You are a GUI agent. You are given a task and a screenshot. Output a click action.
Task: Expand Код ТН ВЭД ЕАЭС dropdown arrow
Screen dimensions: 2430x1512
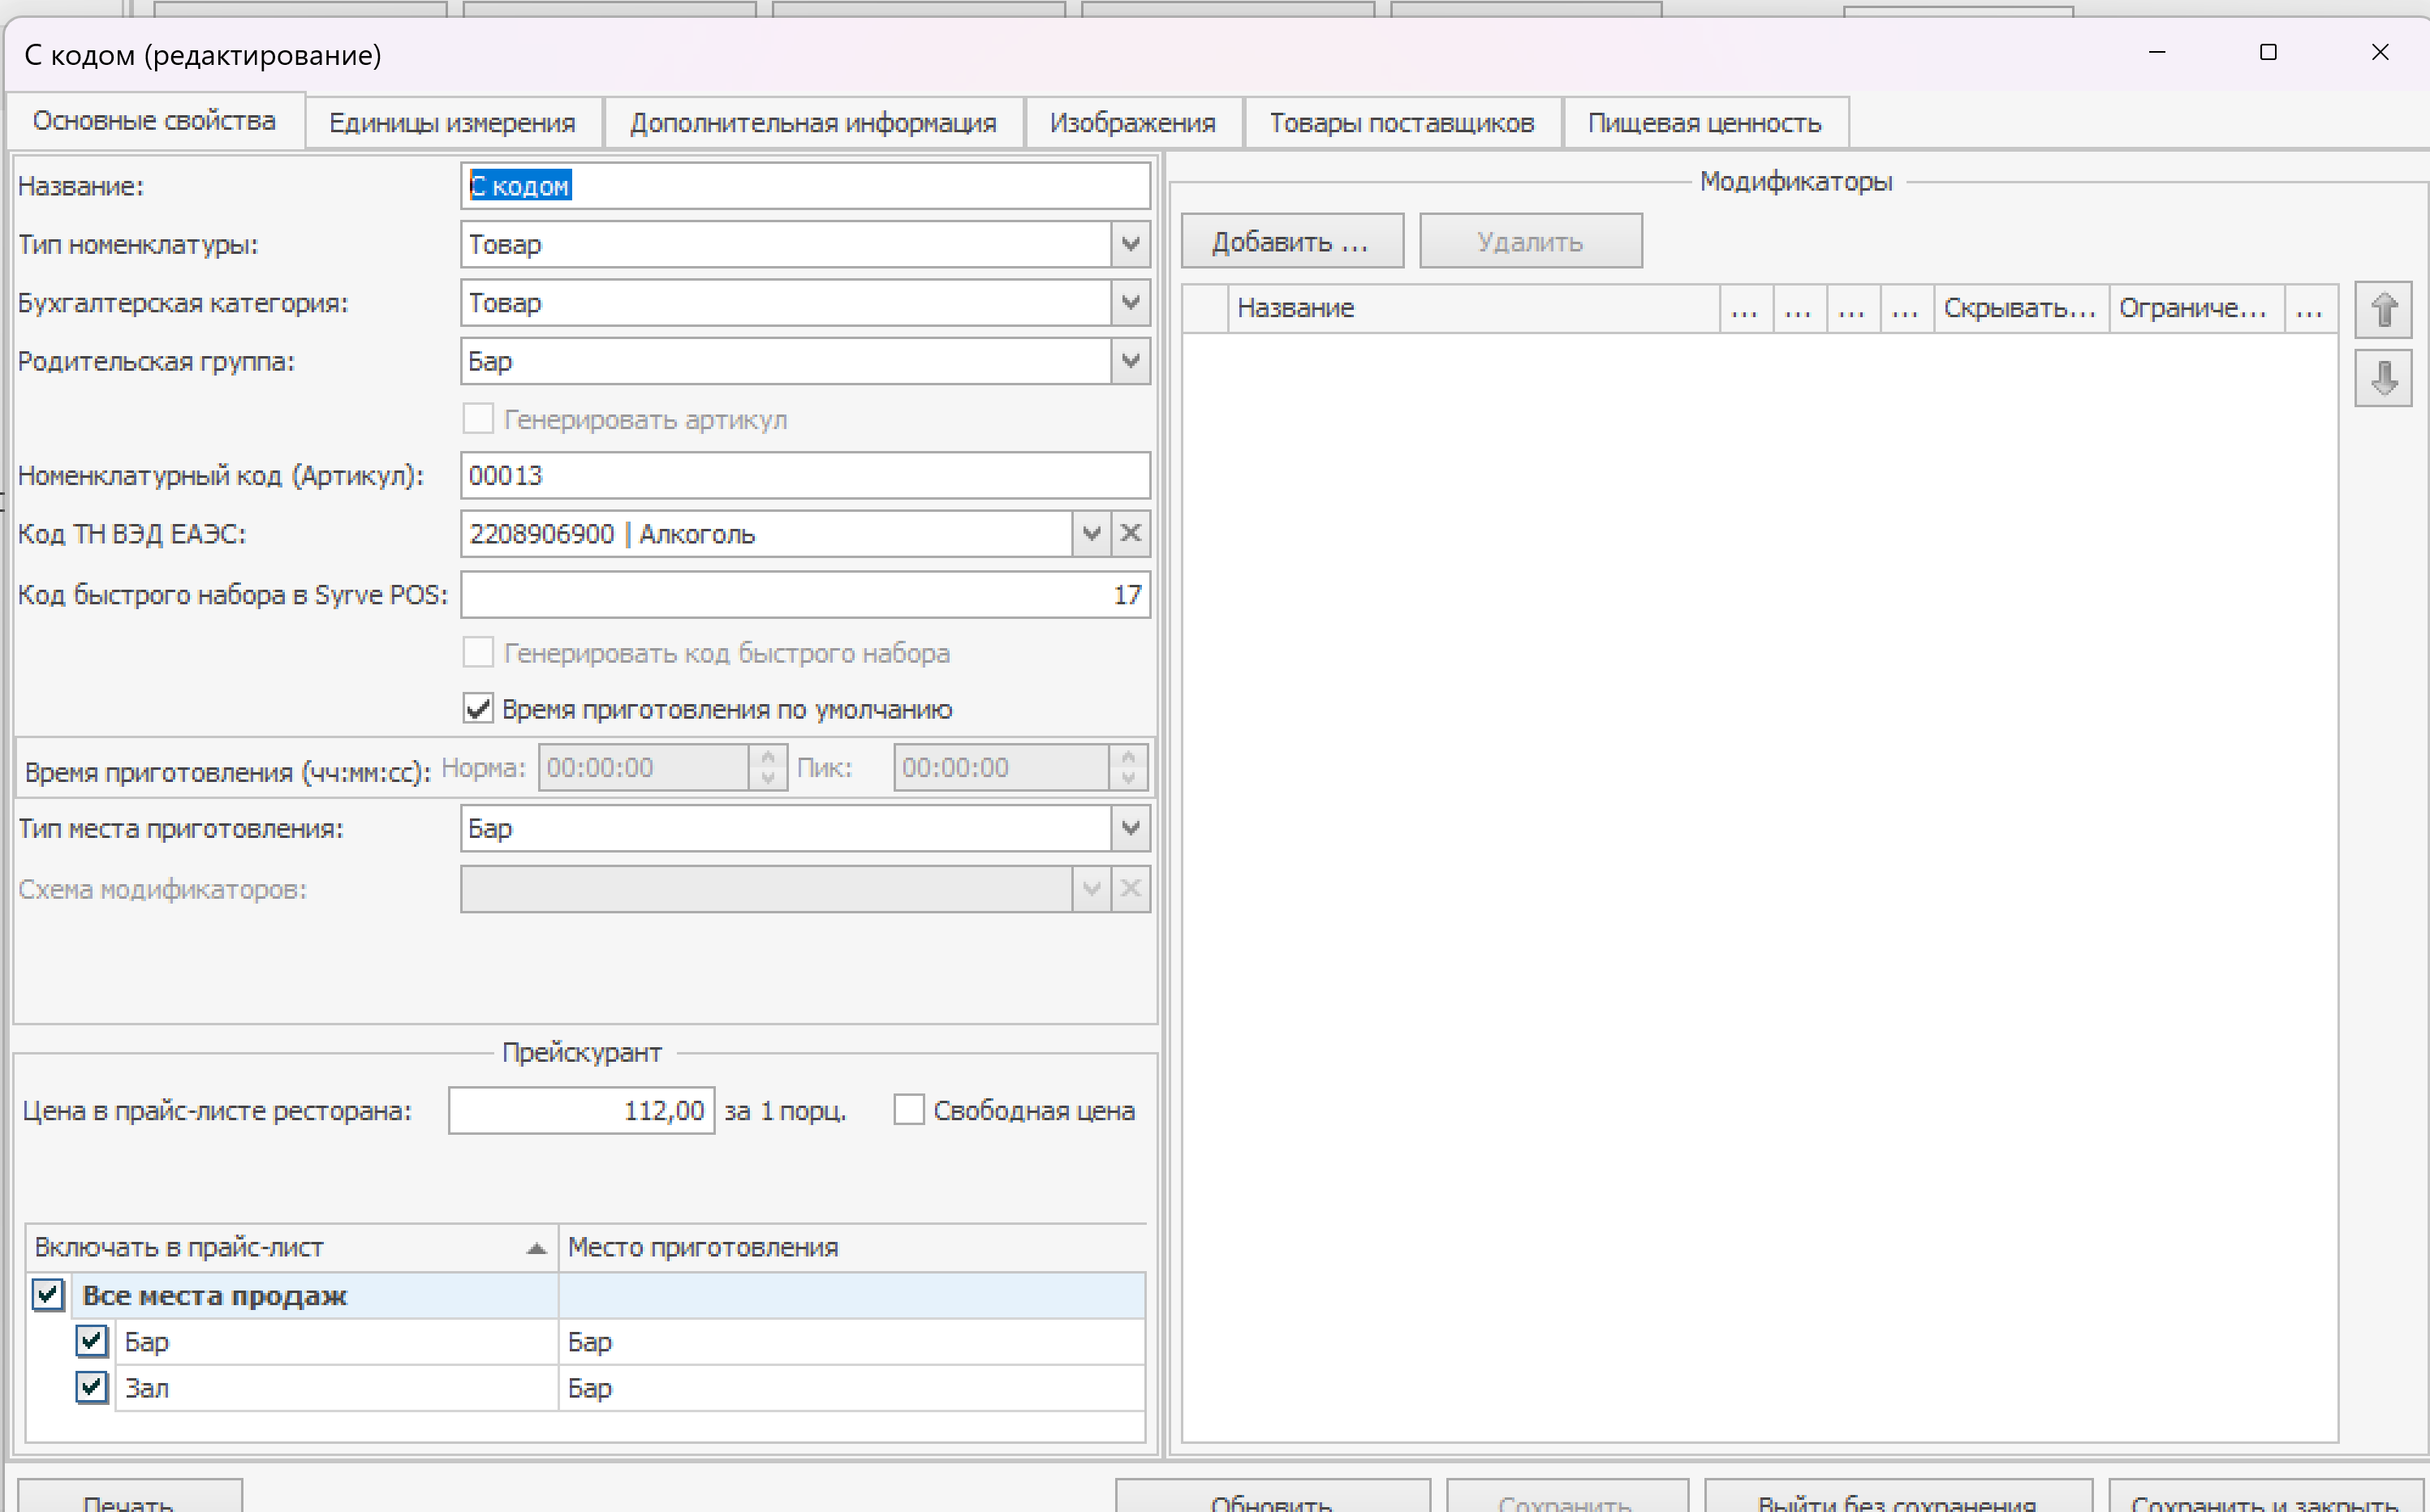(1091, 533)
